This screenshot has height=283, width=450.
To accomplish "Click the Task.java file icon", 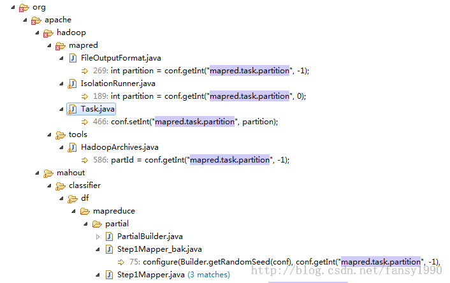I will click(x=72, y=109).
